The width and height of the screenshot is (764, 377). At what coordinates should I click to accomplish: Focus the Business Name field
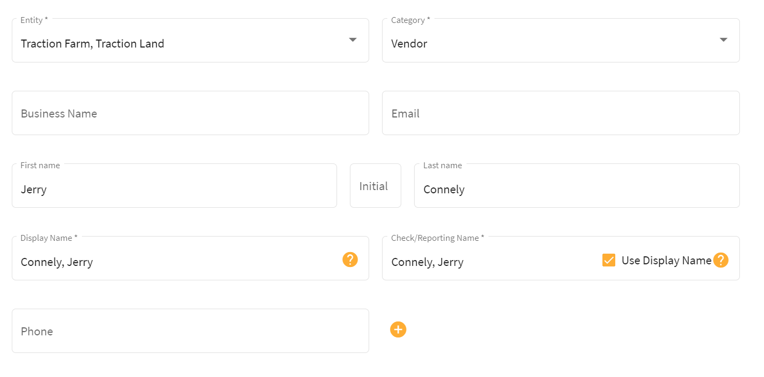(190, 113)
